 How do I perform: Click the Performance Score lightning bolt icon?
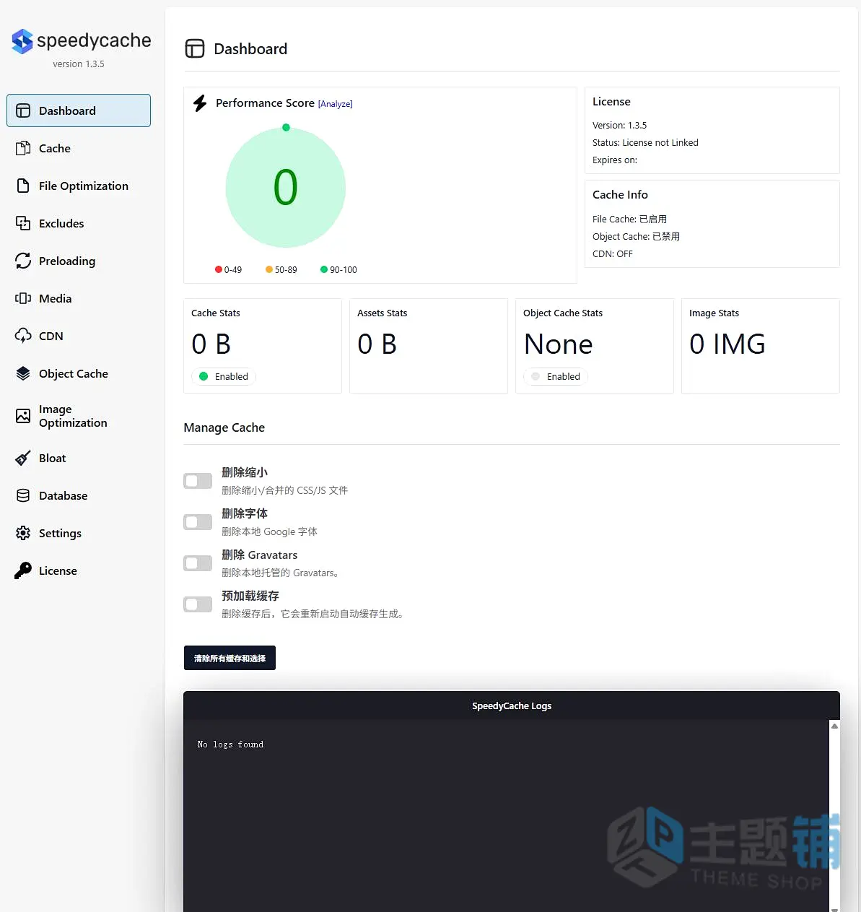pos(200,103)
